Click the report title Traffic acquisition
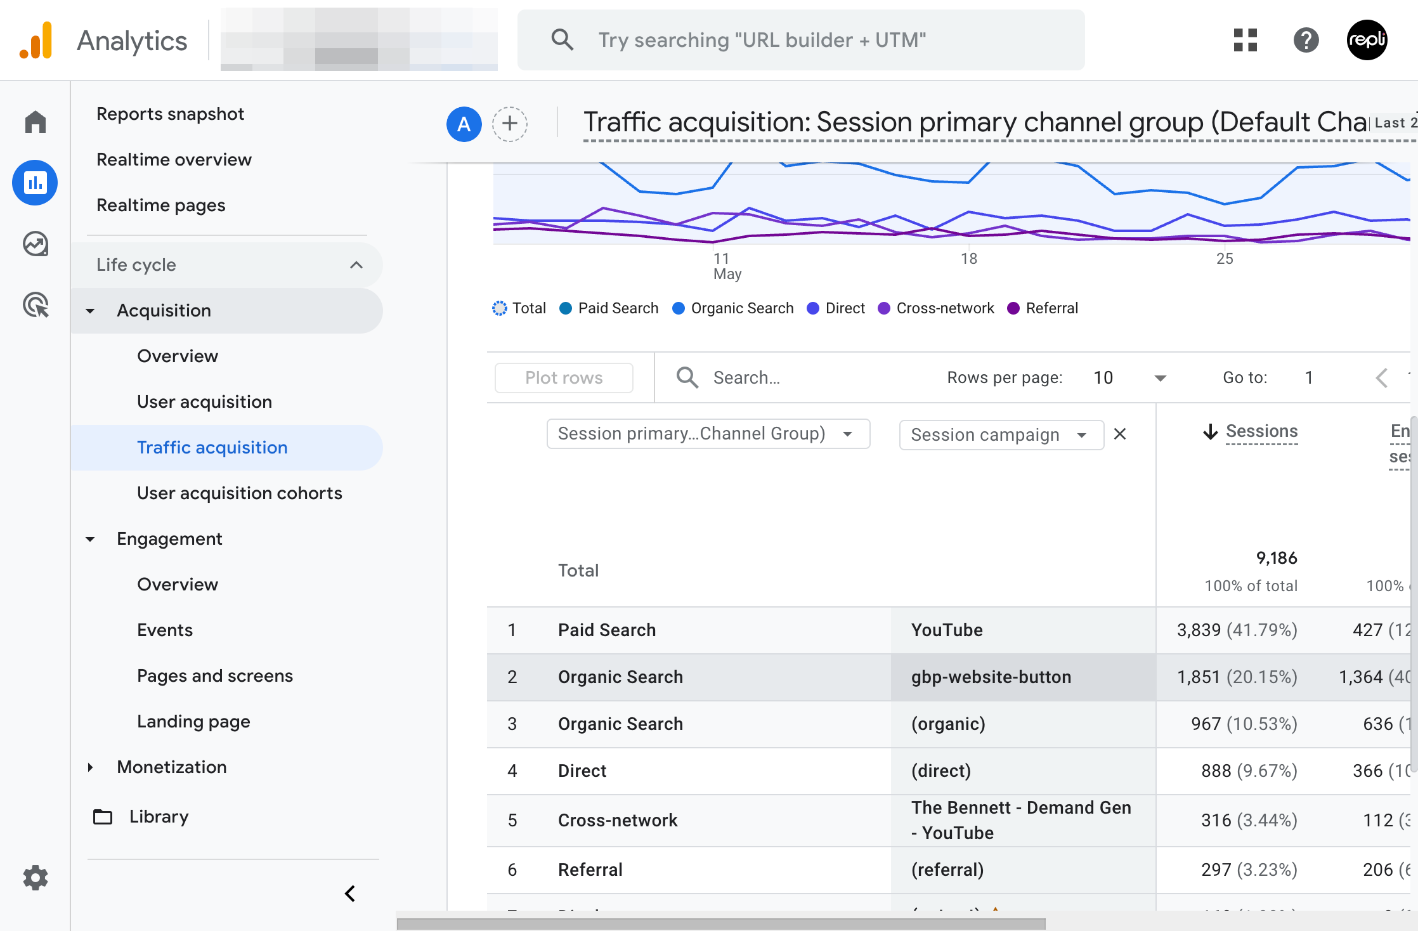Screen dimensions: 1418x931 click(975, 122)
